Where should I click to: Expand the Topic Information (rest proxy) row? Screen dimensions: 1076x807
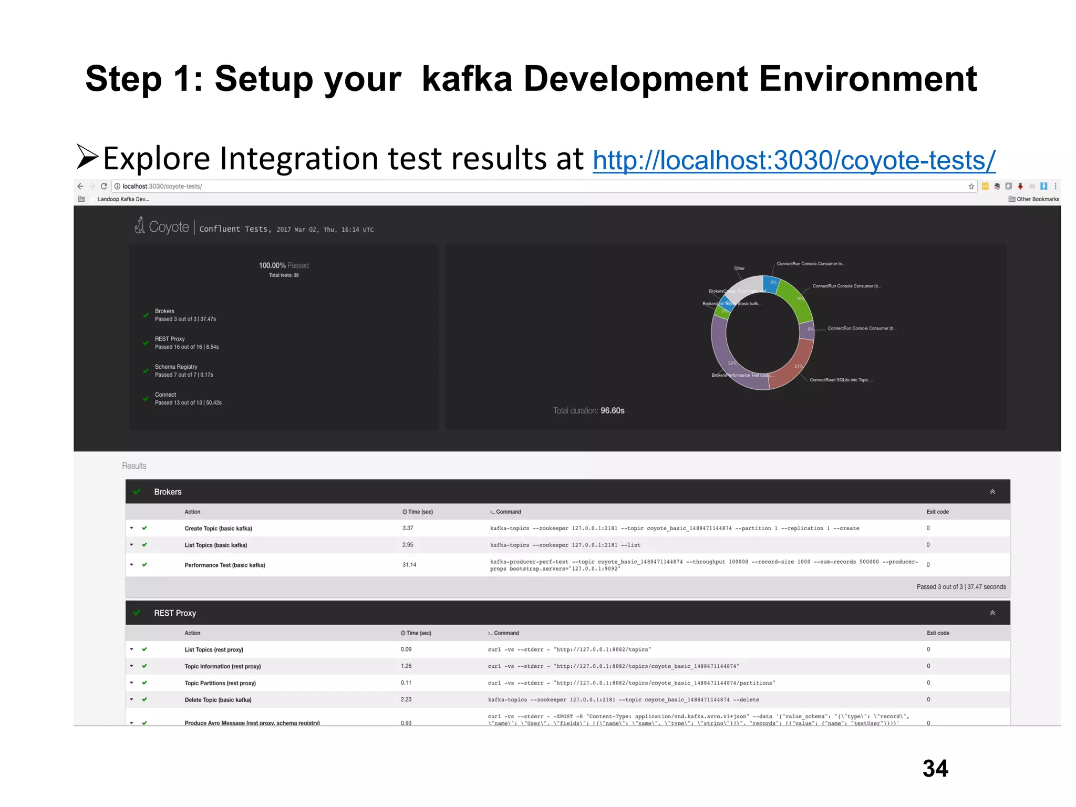[131, 666]
